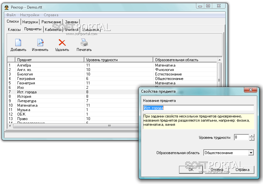
Task: Select the Алгебра row
Action: tap(112, 65)
